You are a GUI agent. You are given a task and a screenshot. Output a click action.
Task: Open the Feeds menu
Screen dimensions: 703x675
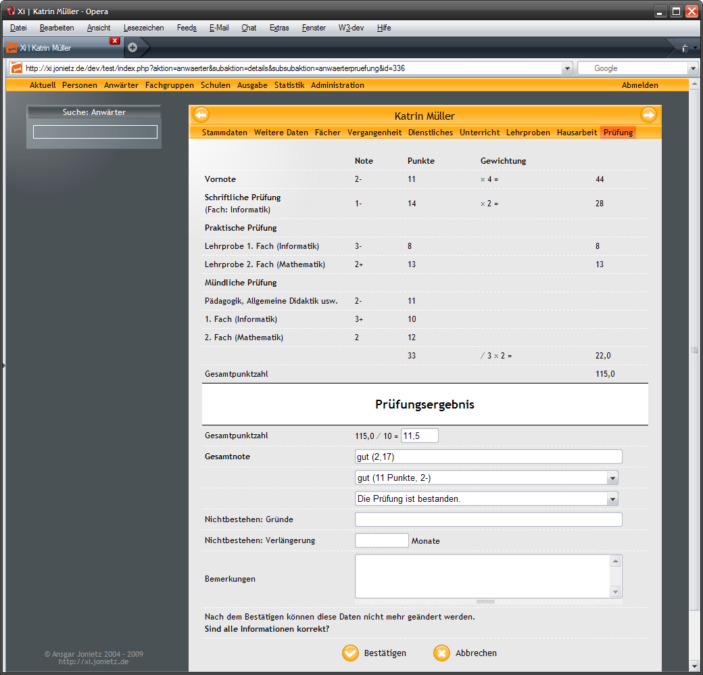[x=187, y=28]
